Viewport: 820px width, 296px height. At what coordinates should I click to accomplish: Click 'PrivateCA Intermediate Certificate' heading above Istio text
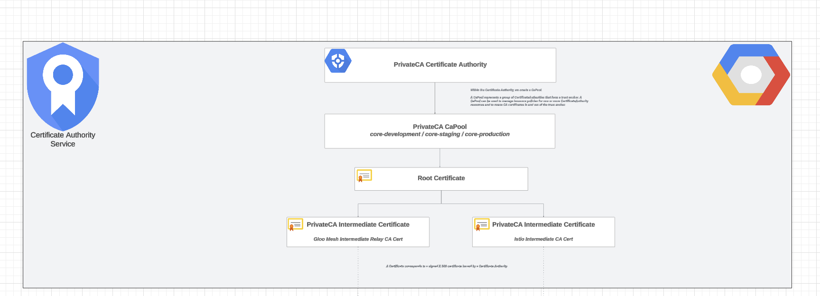coord(543,224)
